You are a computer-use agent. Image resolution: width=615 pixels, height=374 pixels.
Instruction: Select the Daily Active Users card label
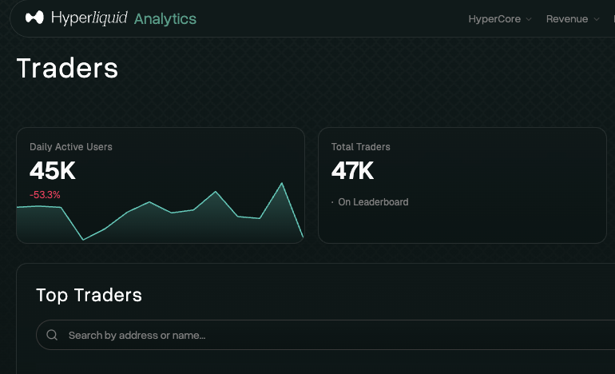pos(71,147)
